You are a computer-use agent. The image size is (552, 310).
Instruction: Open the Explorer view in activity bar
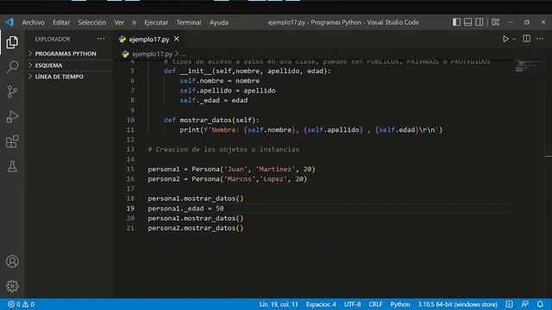pyautogui.click(x=12, y=42)
